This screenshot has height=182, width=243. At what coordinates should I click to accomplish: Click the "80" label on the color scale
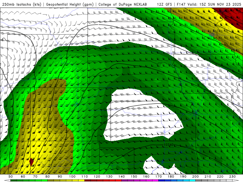(48, 177)
